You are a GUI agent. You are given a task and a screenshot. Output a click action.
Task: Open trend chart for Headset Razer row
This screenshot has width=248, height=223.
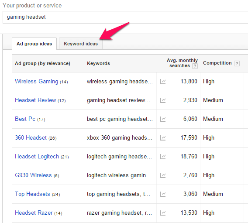163,213
